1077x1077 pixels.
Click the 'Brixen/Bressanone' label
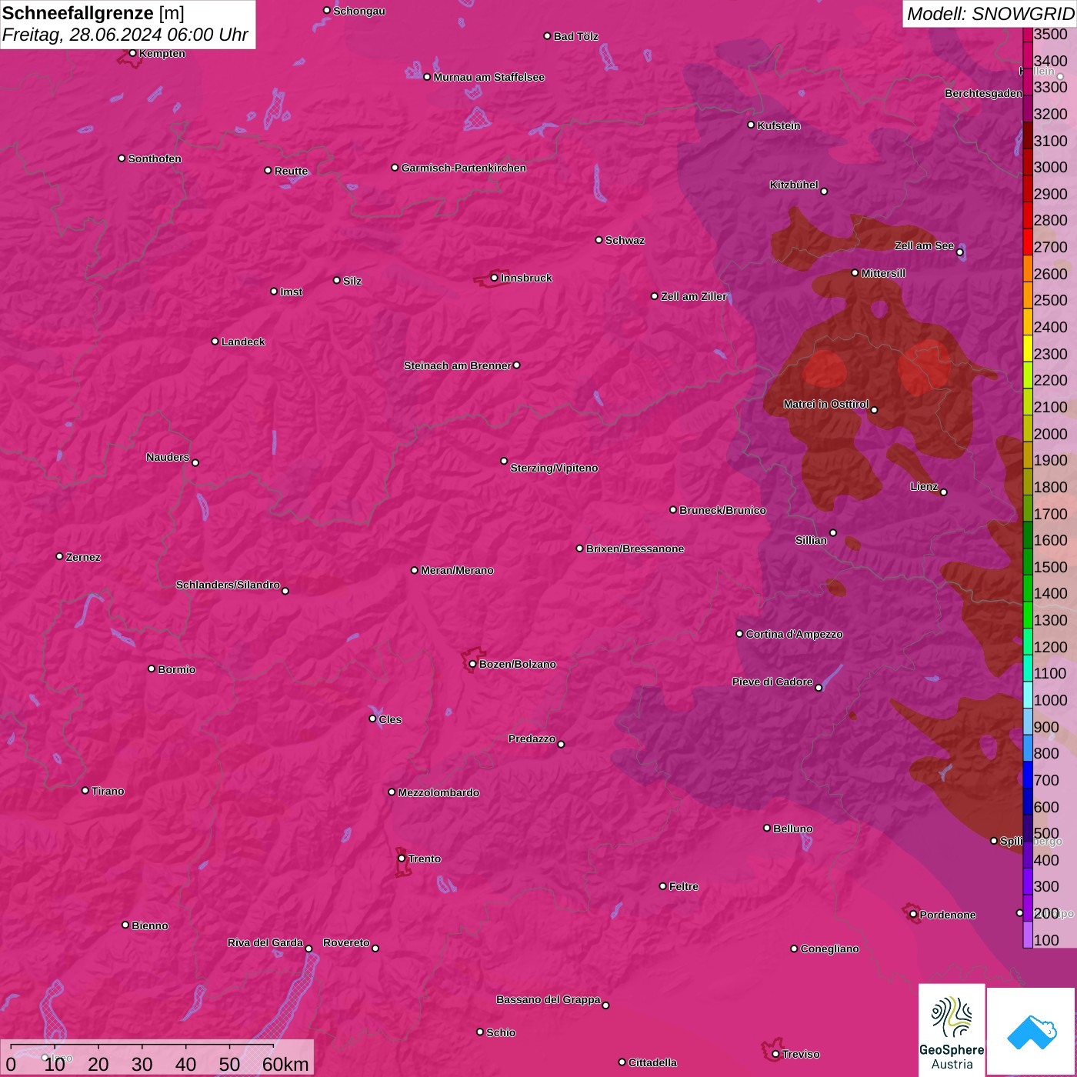coord(635,549)
